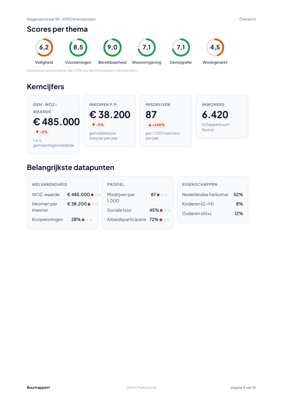Click the PROFIEL panel title
Image resolution: width=283 pixels, height=400 pixels.
[x=116, y=185]
